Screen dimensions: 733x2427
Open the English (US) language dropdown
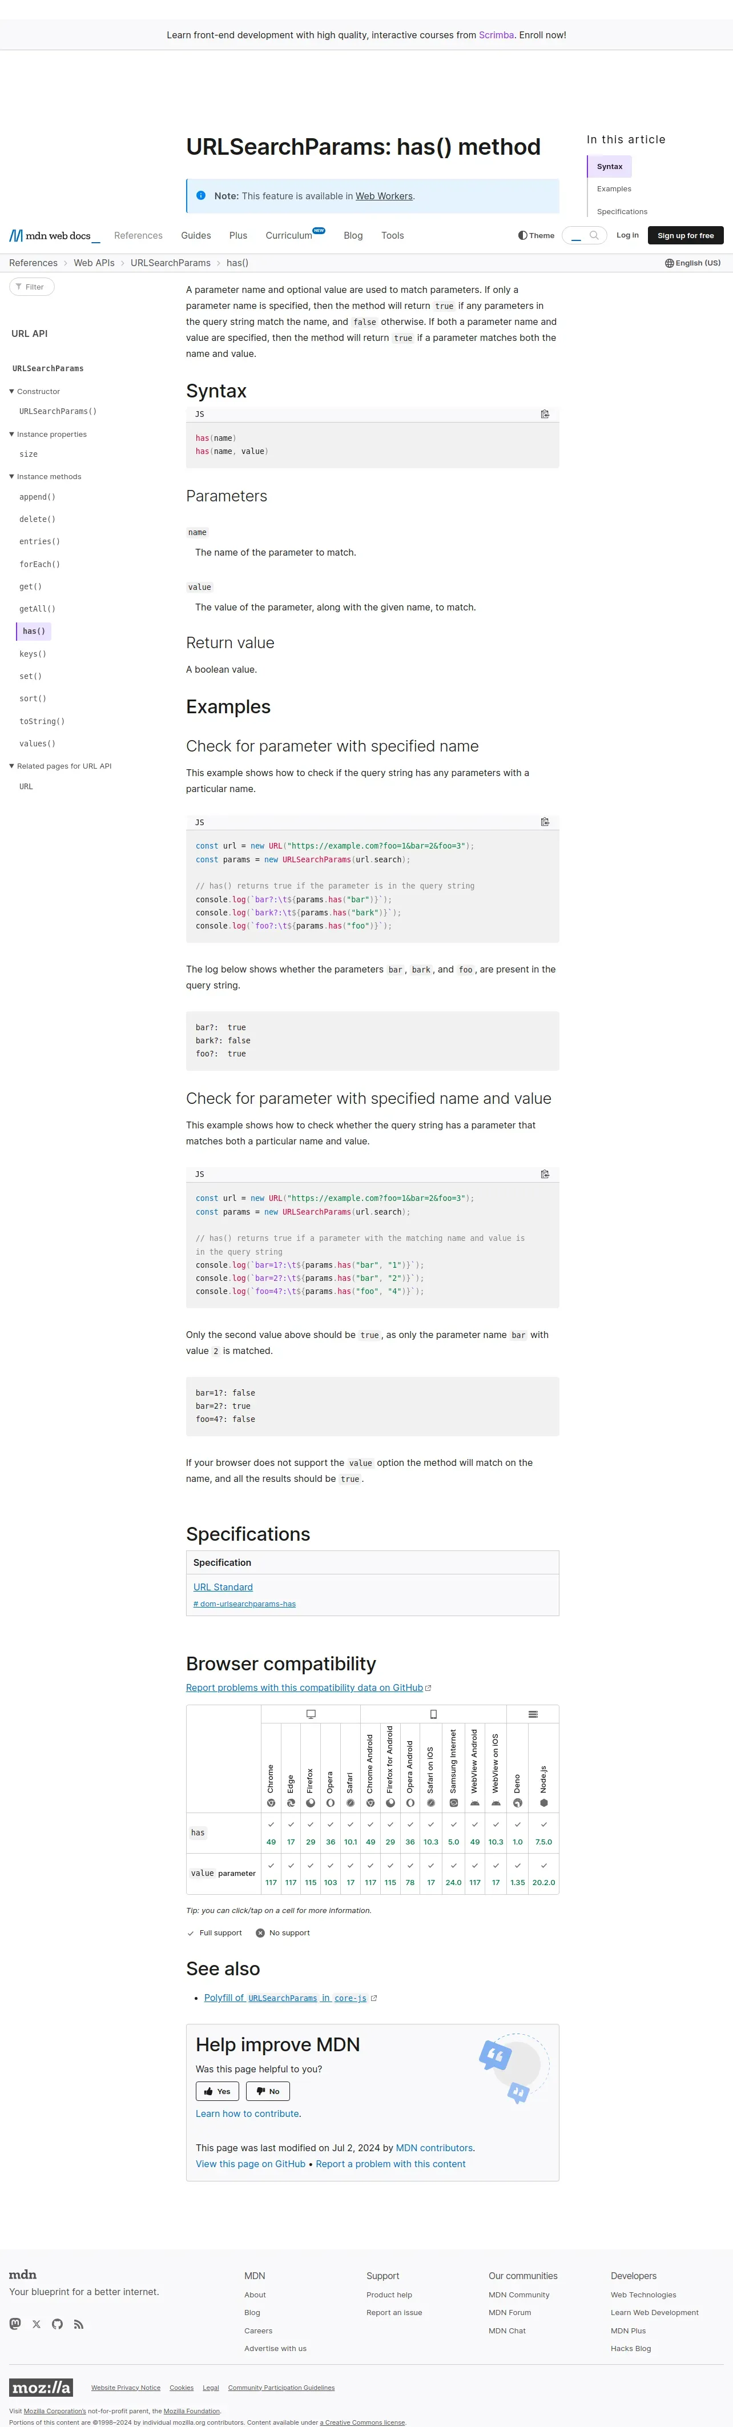(x=692, y=263)
